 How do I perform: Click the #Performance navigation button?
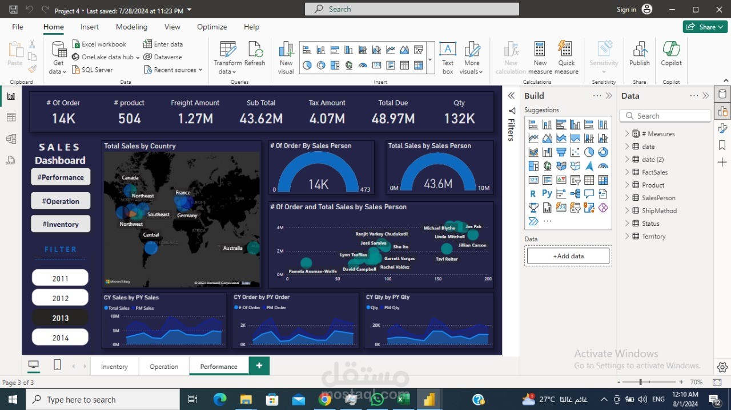tap(61, 177)
